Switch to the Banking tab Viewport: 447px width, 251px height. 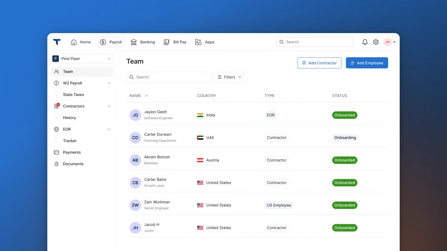pyautogui.click(x=143, y=42)
